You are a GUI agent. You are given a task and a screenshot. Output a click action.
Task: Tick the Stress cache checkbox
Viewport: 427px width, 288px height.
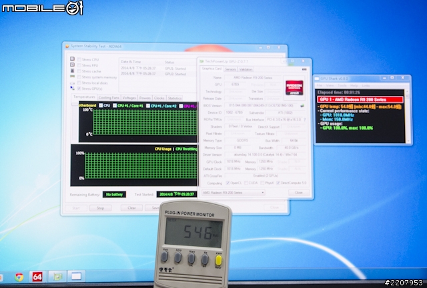pos(79,71)
